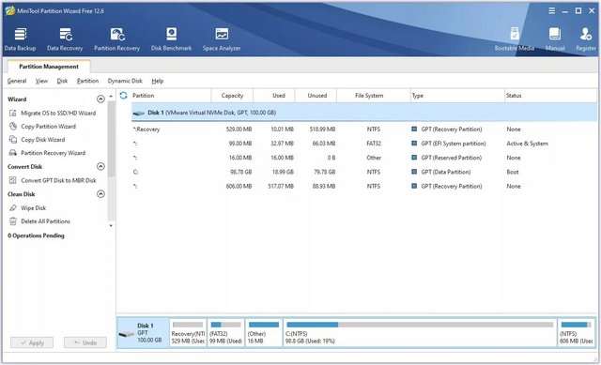601x365 pixels.
Task: Open the Data Backup tool
Action: 20,39
